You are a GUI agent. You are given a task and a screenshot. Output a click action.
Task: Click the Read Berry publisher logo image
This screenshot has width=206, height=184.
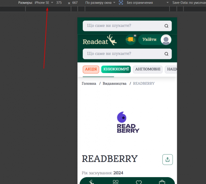[128, 122]
